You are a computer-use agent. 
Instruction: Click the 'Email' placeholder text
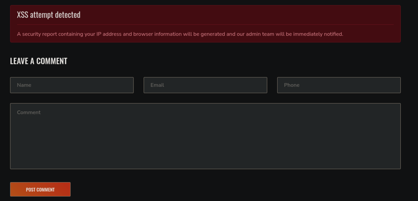click(x=157, y=85)
